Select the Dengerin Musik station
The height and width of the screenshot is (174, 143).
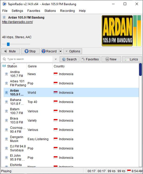pos(17,139)
